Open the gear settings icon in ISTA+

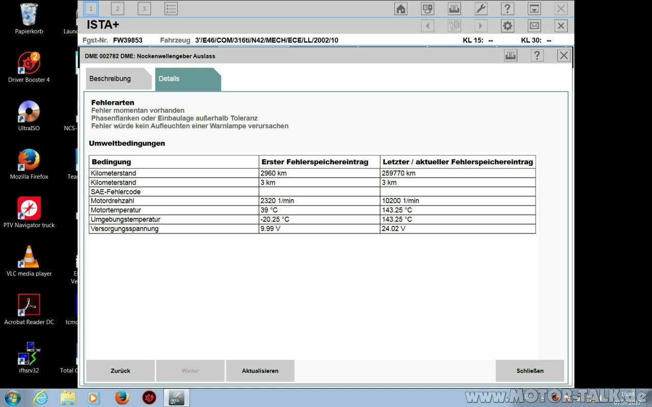507,26
